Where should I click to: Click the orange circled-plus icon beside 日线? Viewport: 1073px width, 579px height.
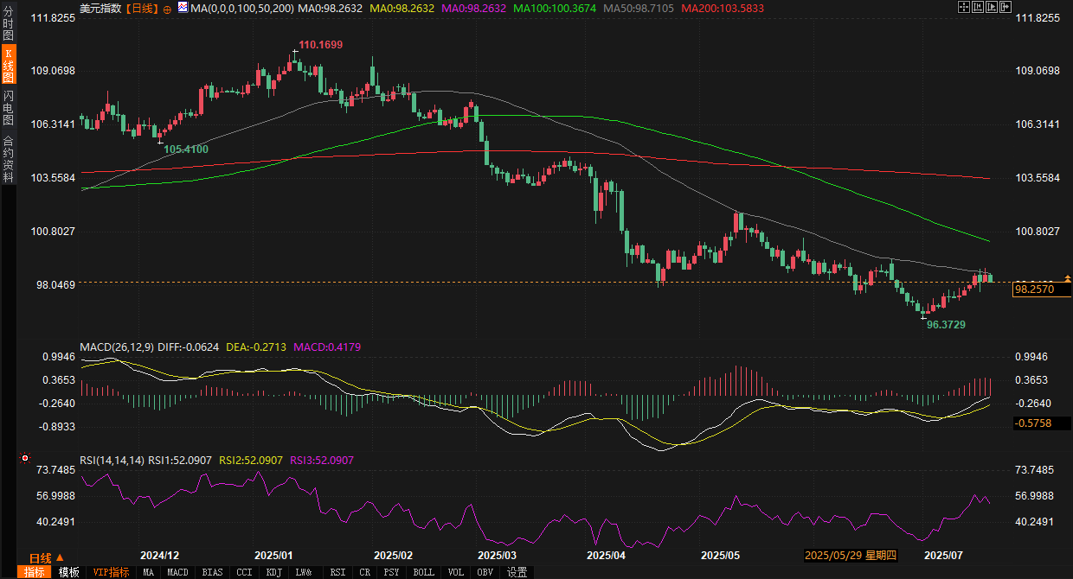167,9
